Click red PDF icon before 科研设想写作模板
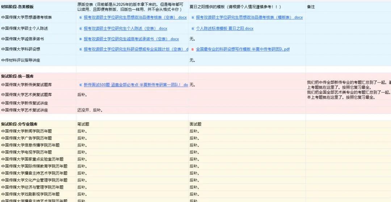 pyautogui.click(x=193, y=50)
